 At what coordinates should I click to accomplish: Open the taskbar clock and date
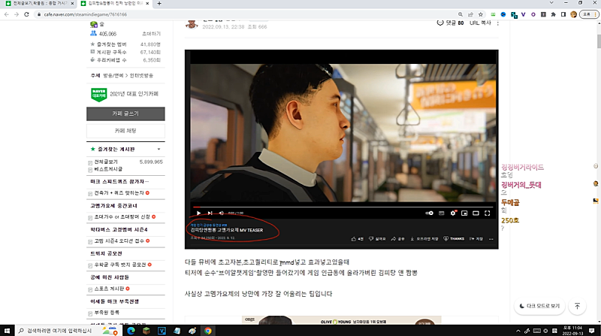click(572, 331)
